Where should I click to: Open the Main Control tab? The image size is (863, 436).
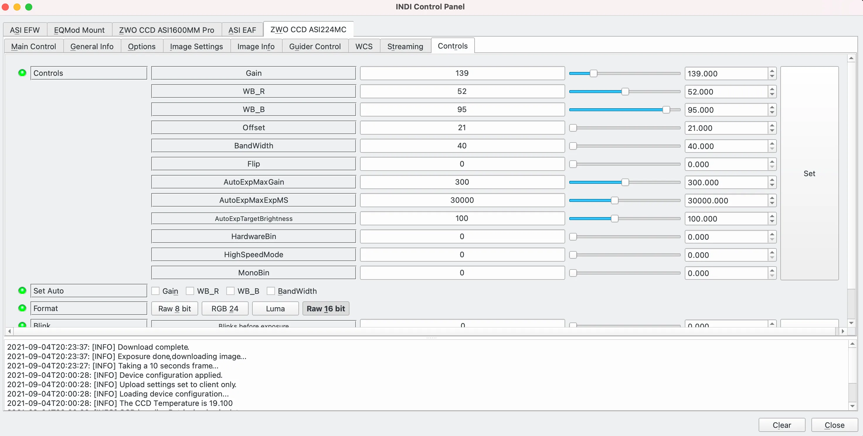click(x=33, y=46)
